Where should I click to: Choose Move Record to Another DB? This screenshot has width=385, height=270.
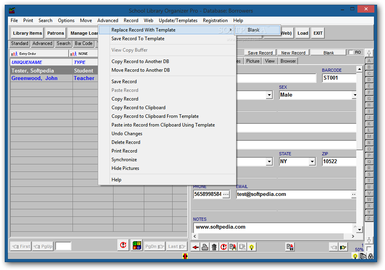167,70
